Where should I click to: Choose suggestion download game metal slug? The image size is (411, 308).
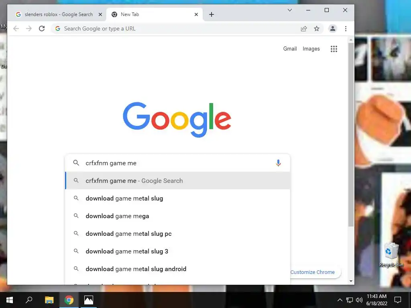pos(178,198)
